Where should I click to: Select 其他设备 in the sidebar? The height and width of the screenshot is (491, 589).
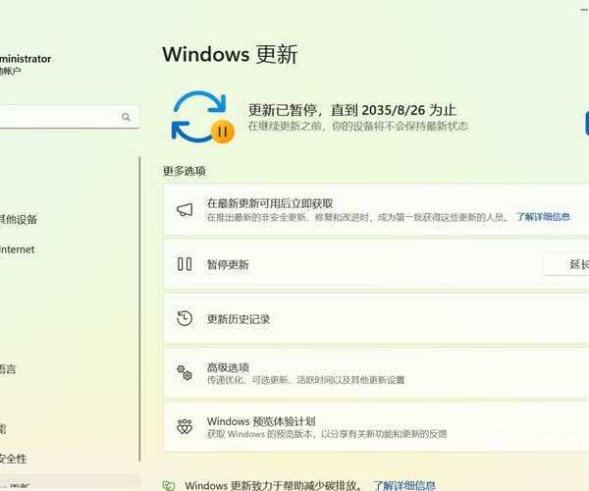18,219
